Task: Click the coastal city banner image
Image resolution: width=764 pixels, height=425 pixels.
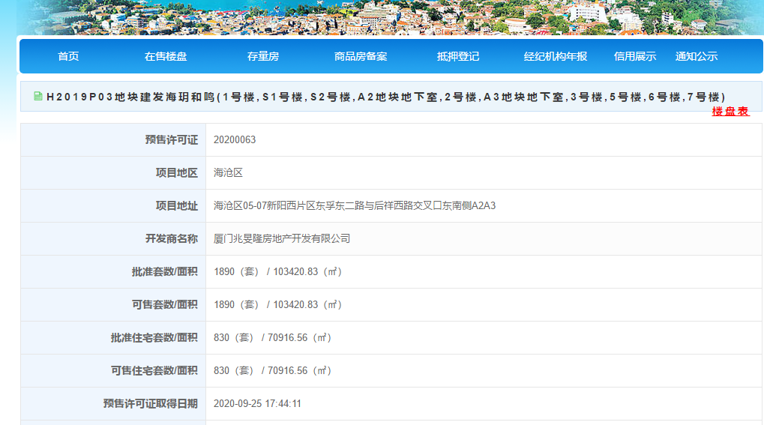Action: coord(390,17)
